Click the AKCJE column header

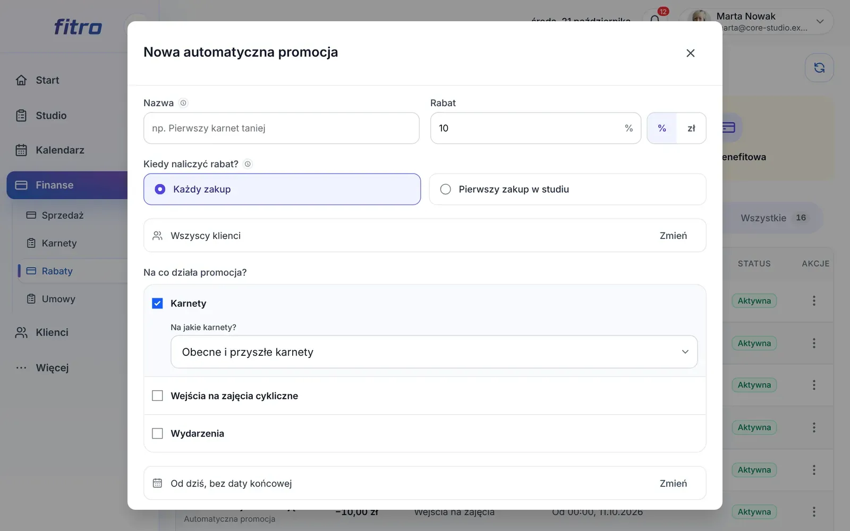(815, 263)
